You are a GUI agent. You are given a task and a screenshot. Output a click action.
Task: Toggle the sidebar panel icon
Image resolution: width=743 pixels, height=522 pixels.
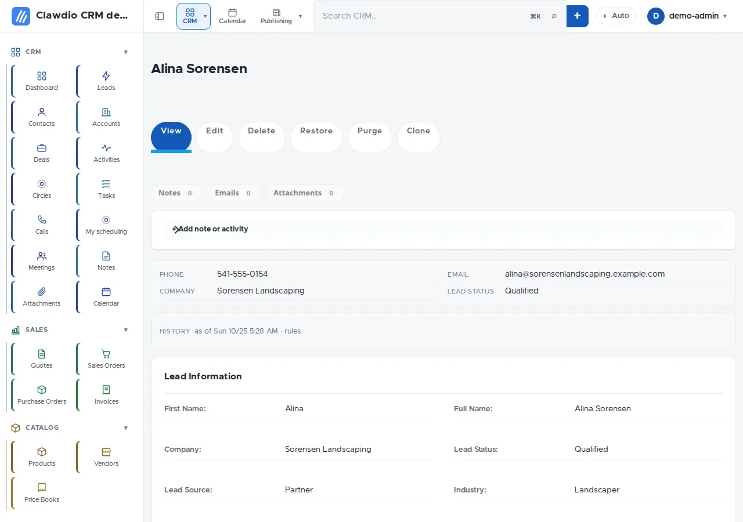click(160, 16)
